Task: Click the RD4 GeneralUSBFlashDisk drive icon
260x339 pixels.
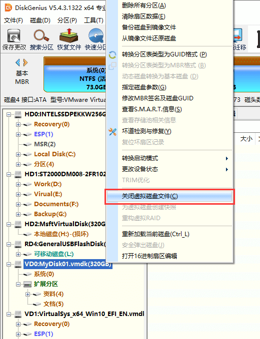Action: point(18,244)
